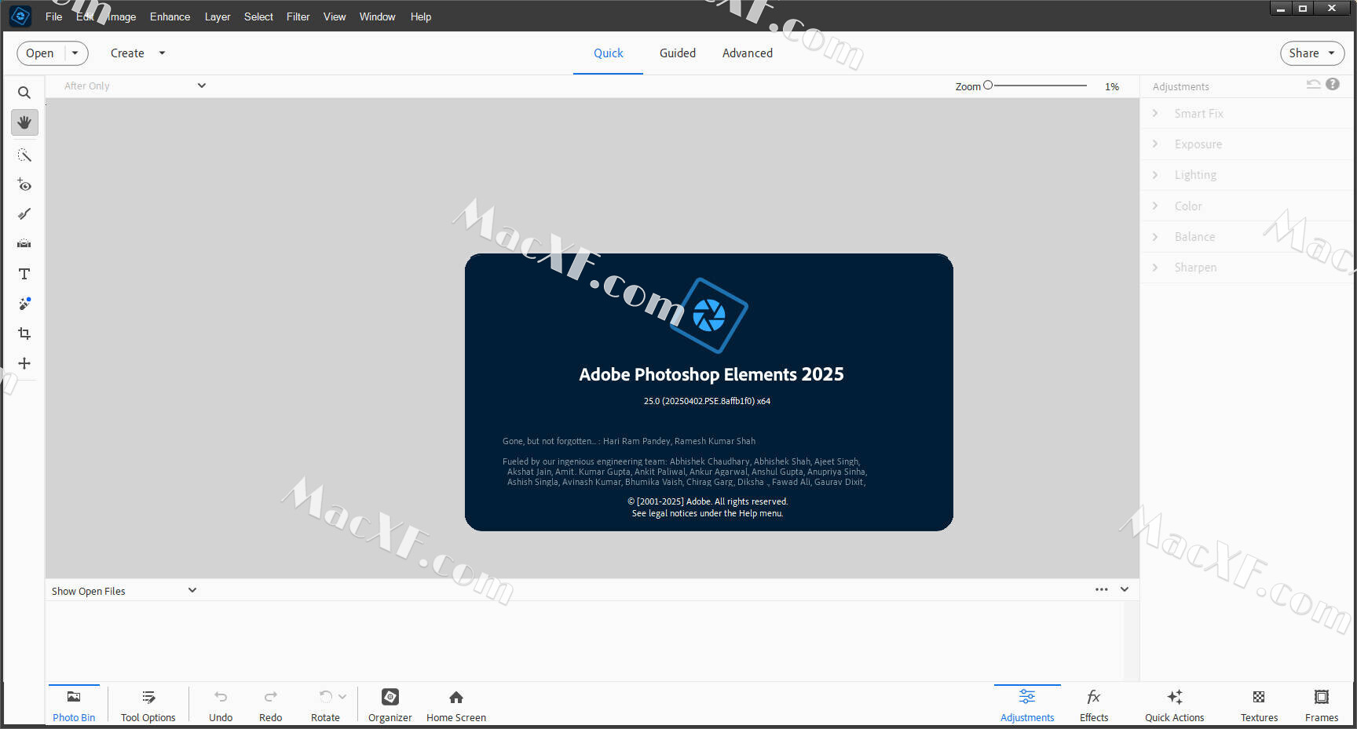Switch to the Guided mode tab
The width and height of the screenshot is (1357, 729).
point(678,53)
